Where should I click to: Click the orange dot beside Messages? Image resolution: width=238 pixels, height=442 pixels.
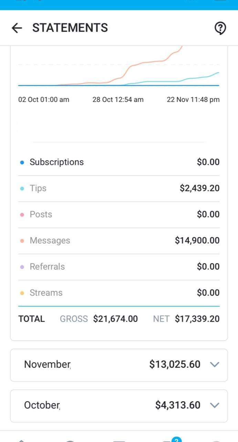pos(22,241)
